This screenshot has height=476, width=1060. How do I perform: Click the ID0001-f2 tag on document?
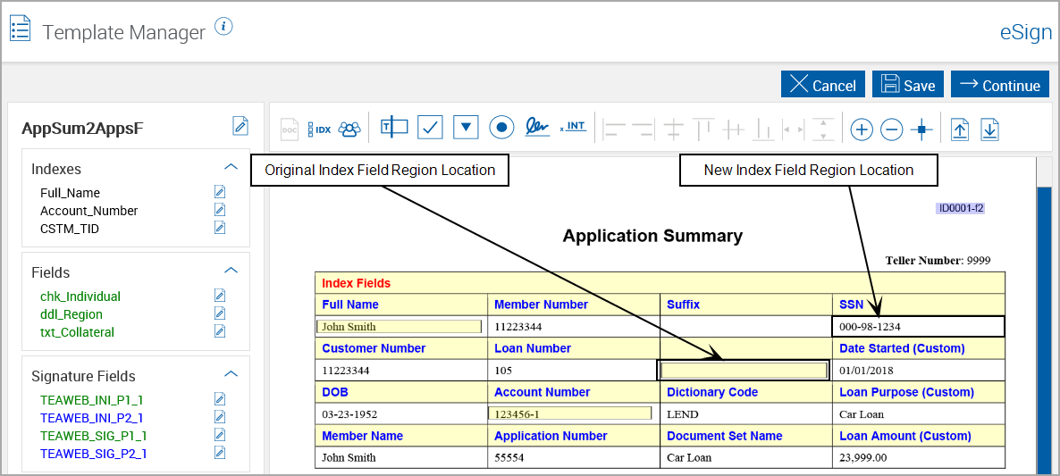tap(961, 209)
